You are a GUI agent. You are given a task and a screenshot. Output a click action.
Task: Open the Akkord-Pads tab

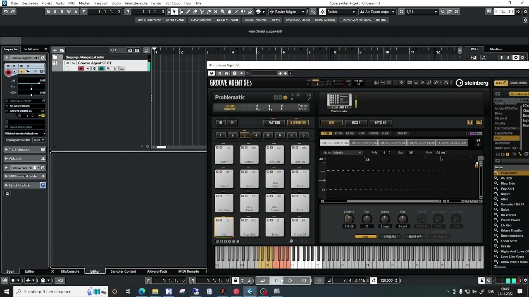pyautogui.click(x=157, y=271)
